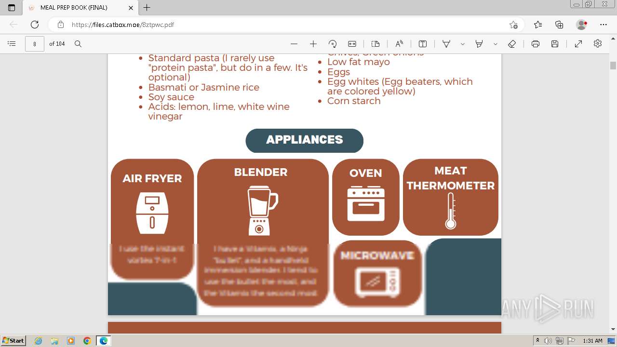Zoom out the PDF

[x=294, y=44]
